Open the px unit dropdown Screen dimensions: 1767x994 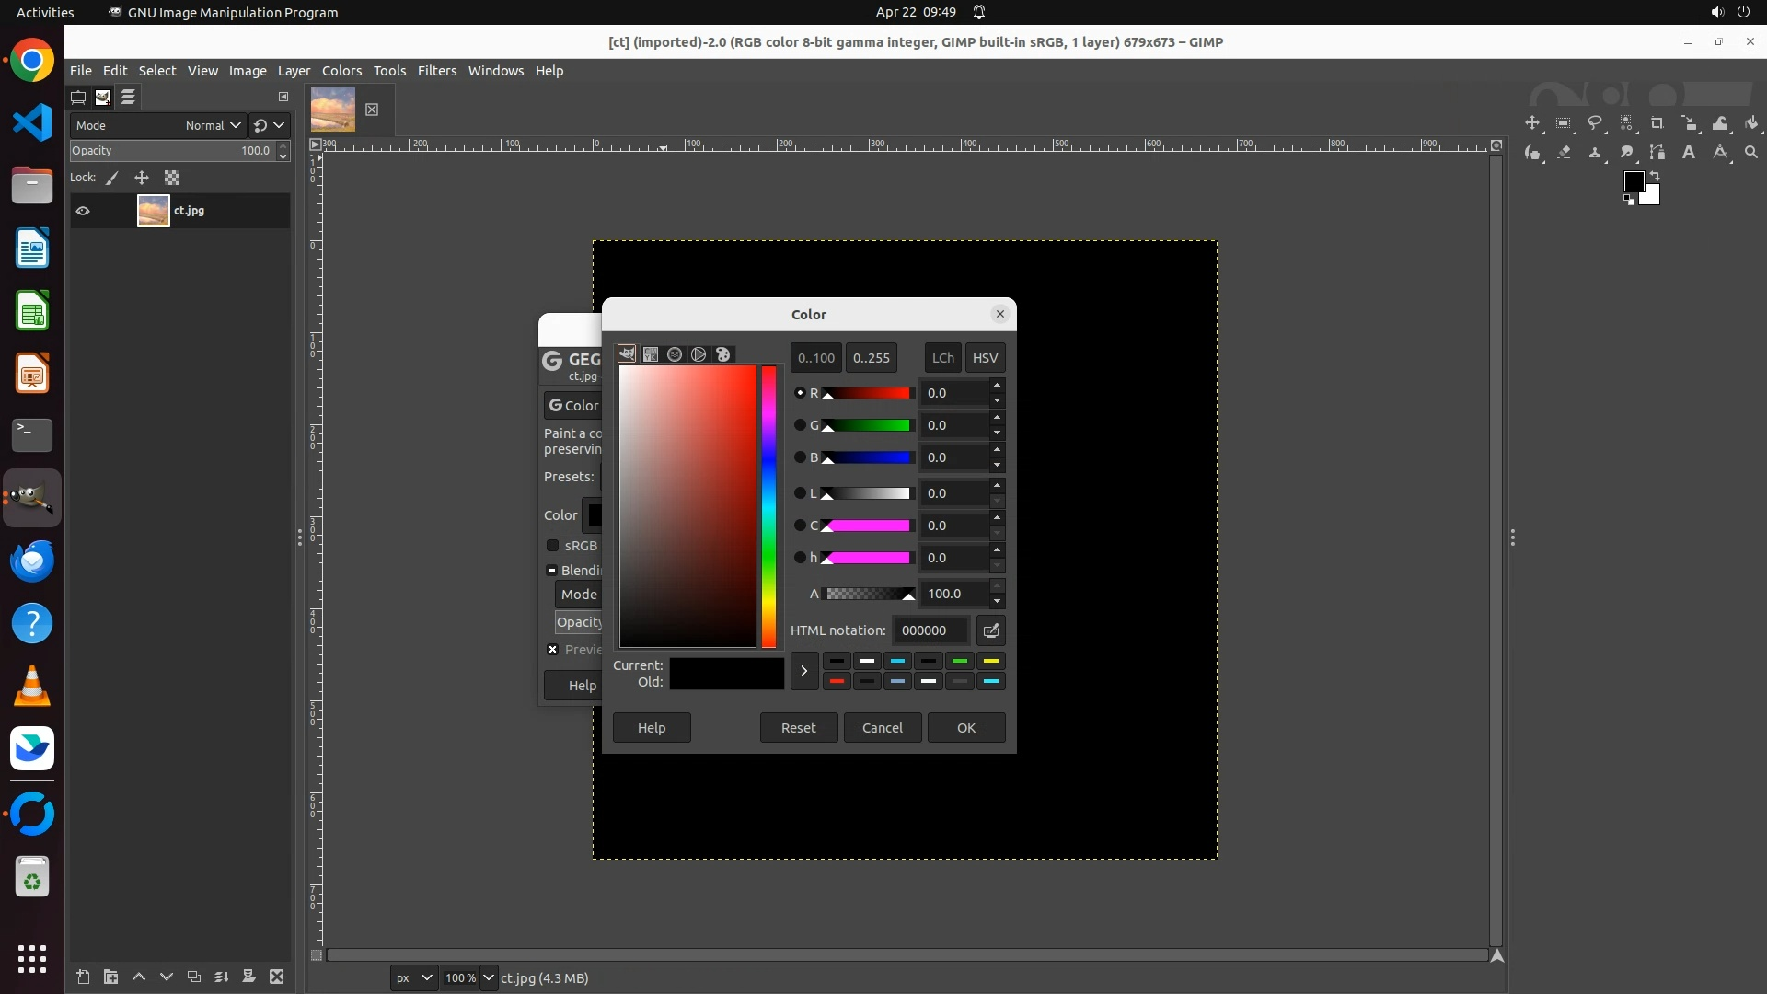click(413, 977)
